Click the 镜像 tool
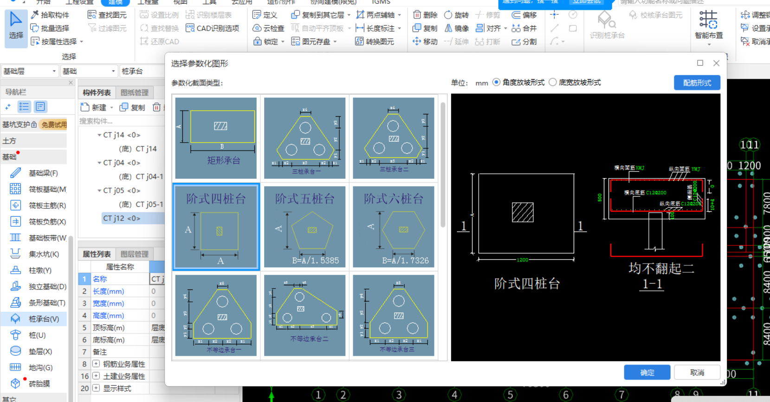 pos(457,28)
